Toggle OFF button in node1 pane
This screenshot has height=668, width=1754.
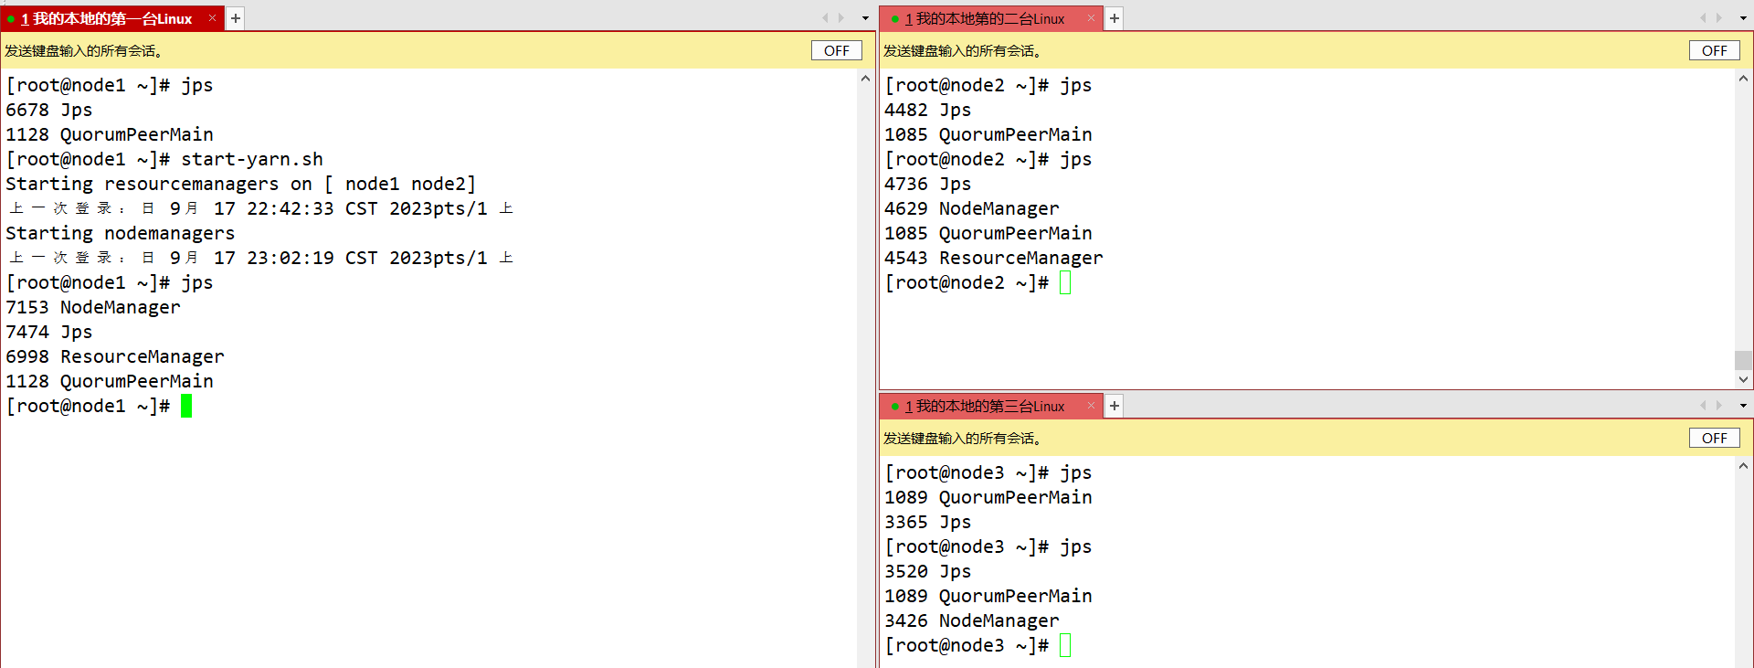click(x=837, y=50)
